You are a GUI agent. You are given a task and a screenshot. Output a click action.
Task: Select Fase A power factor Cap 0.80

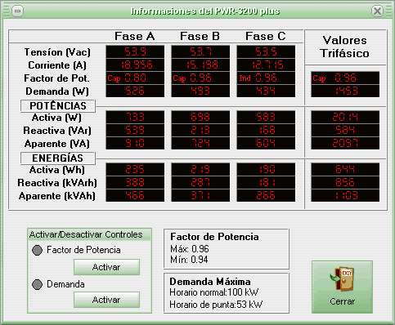click(x=135, y=78)
